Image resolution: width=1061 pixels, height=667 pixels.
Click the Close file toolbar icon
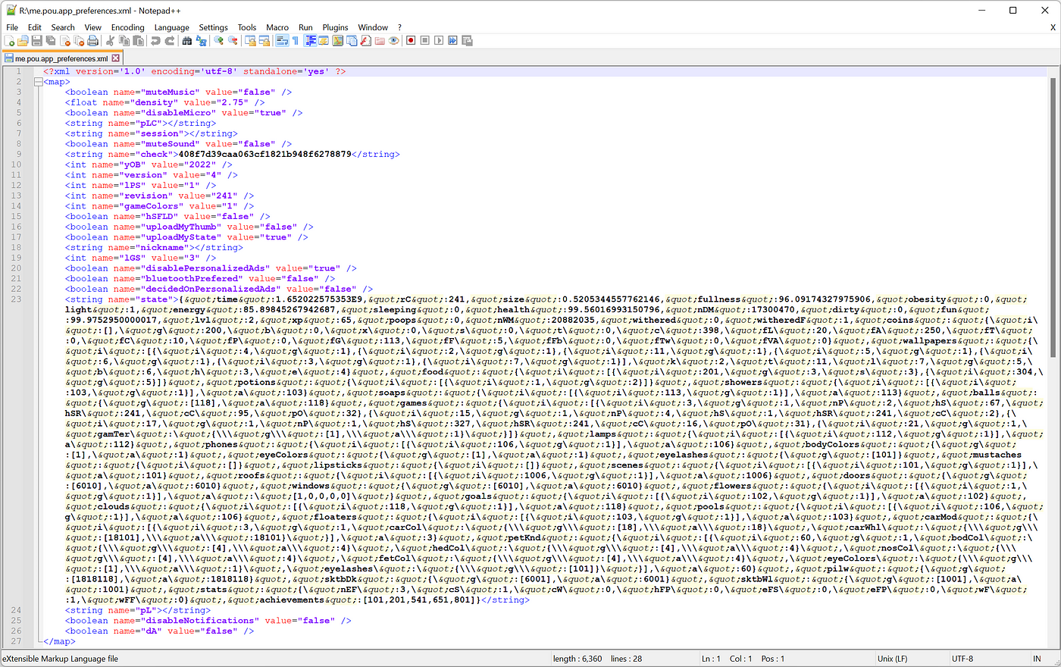tap(64, 41)
